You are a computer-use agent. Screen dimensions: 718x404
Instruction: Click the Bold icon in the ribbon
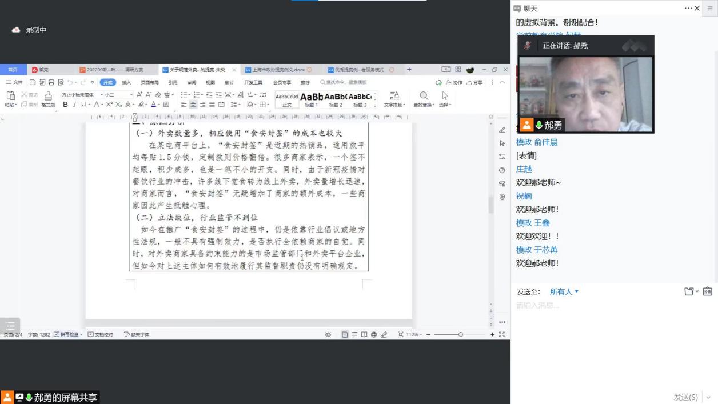point(65,105)
